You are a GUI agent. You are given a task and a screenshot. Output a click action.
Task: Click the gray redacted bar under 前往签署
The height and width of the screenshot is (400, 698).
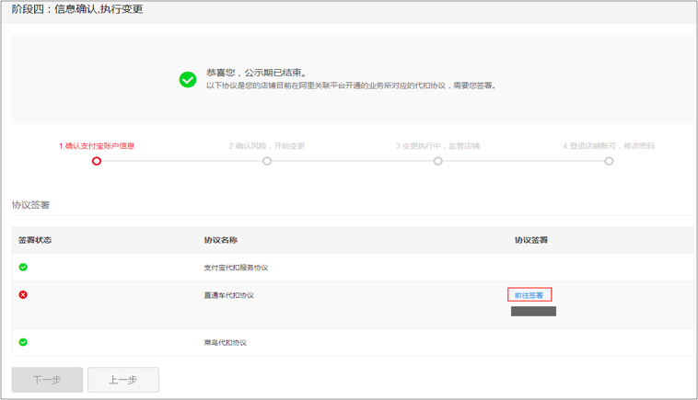pyautogui.click(x=533, y=311)
